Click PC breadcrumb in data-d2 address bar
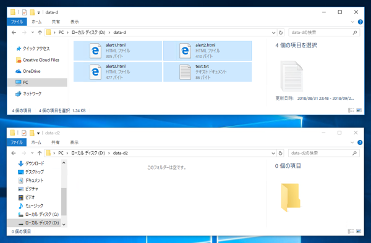Viewport: 371px width, 243px height. (x=61, y=153)
